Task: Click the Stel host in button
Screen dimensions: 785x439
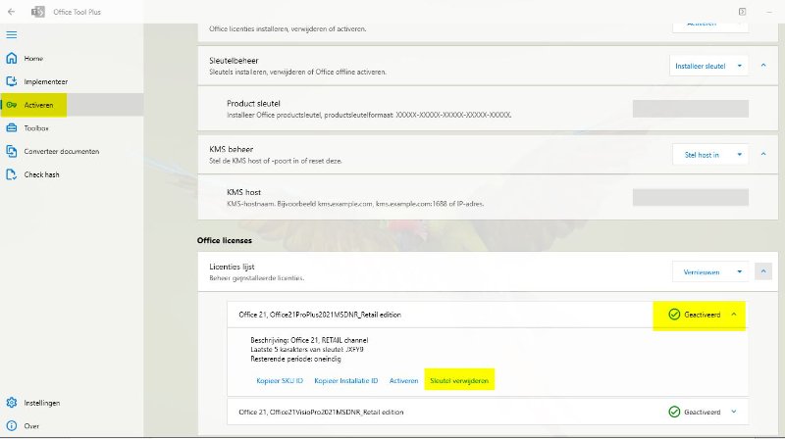Action: click(702, 155)
